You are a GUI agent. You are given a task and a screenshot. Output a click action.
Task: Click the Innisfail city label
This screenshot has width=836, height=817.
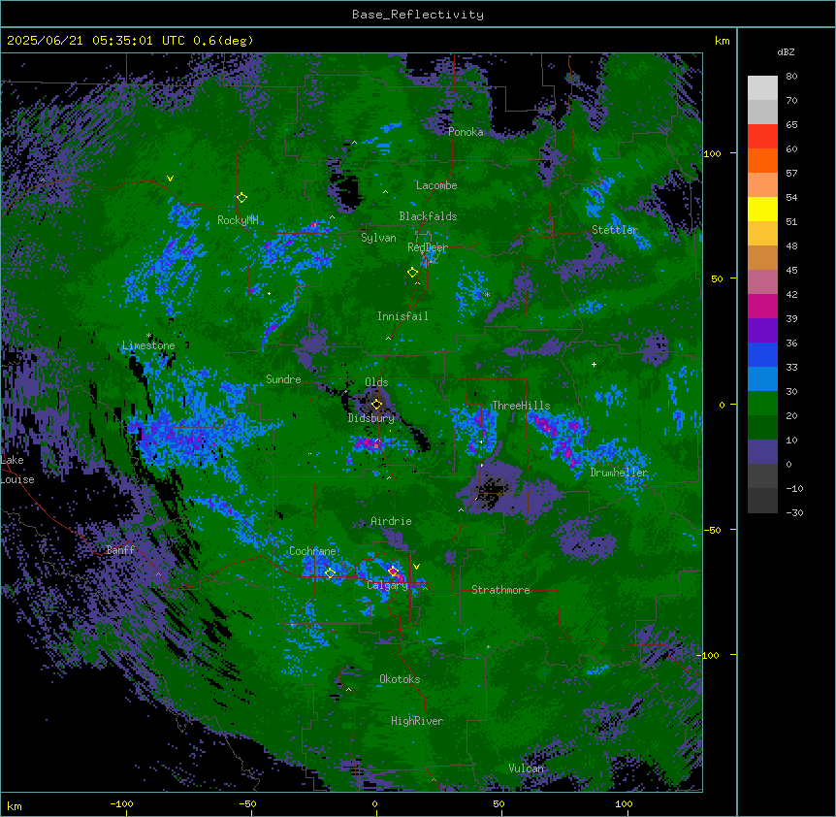402,316
